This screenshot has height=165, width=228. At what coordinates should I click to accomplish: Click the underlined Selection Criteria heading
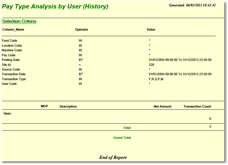19,21
